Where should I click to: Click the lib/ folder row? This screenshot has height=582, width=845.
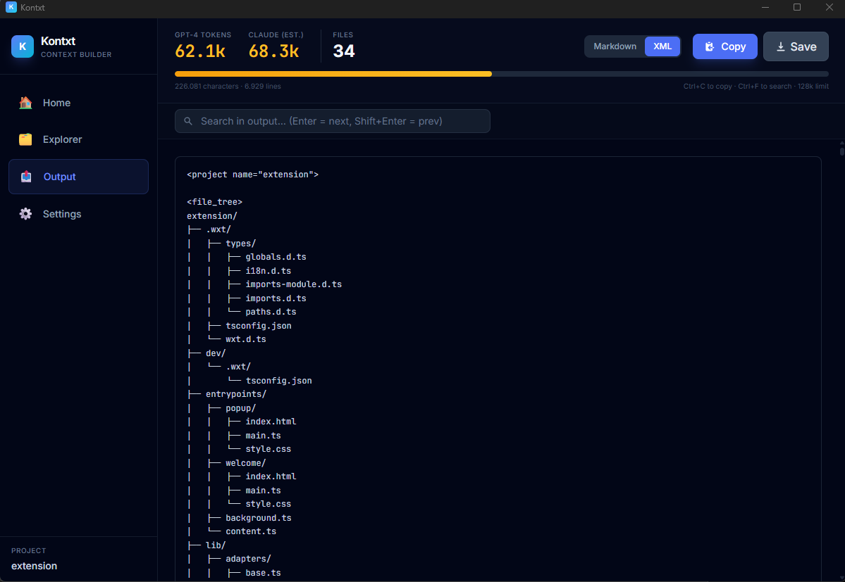point(216,545)
